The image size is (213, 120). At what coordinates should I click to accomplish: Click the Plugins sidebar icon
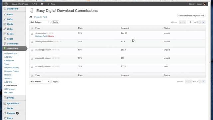pyautogui.click(x=5, y=113)
